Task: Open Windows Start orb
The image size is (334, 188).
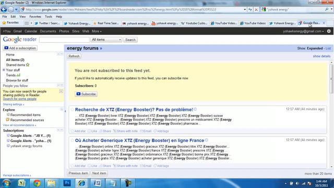Action: click(6, 183)
